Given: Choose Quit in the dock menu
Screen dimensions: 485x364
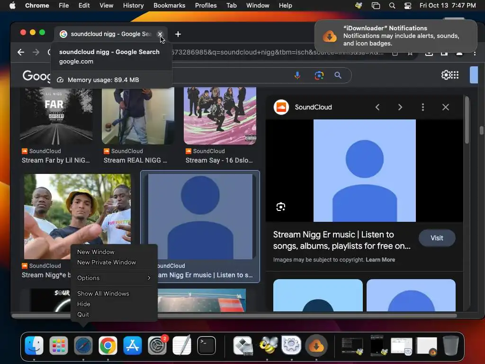Looking at the screenshot, I should coord(83,315).
